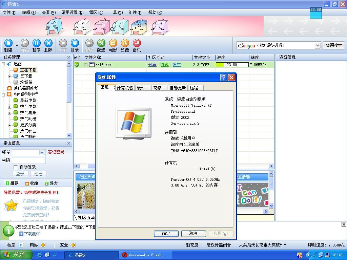
Task: Expand the 热门剧集 tree node
Action: (10, 113)
